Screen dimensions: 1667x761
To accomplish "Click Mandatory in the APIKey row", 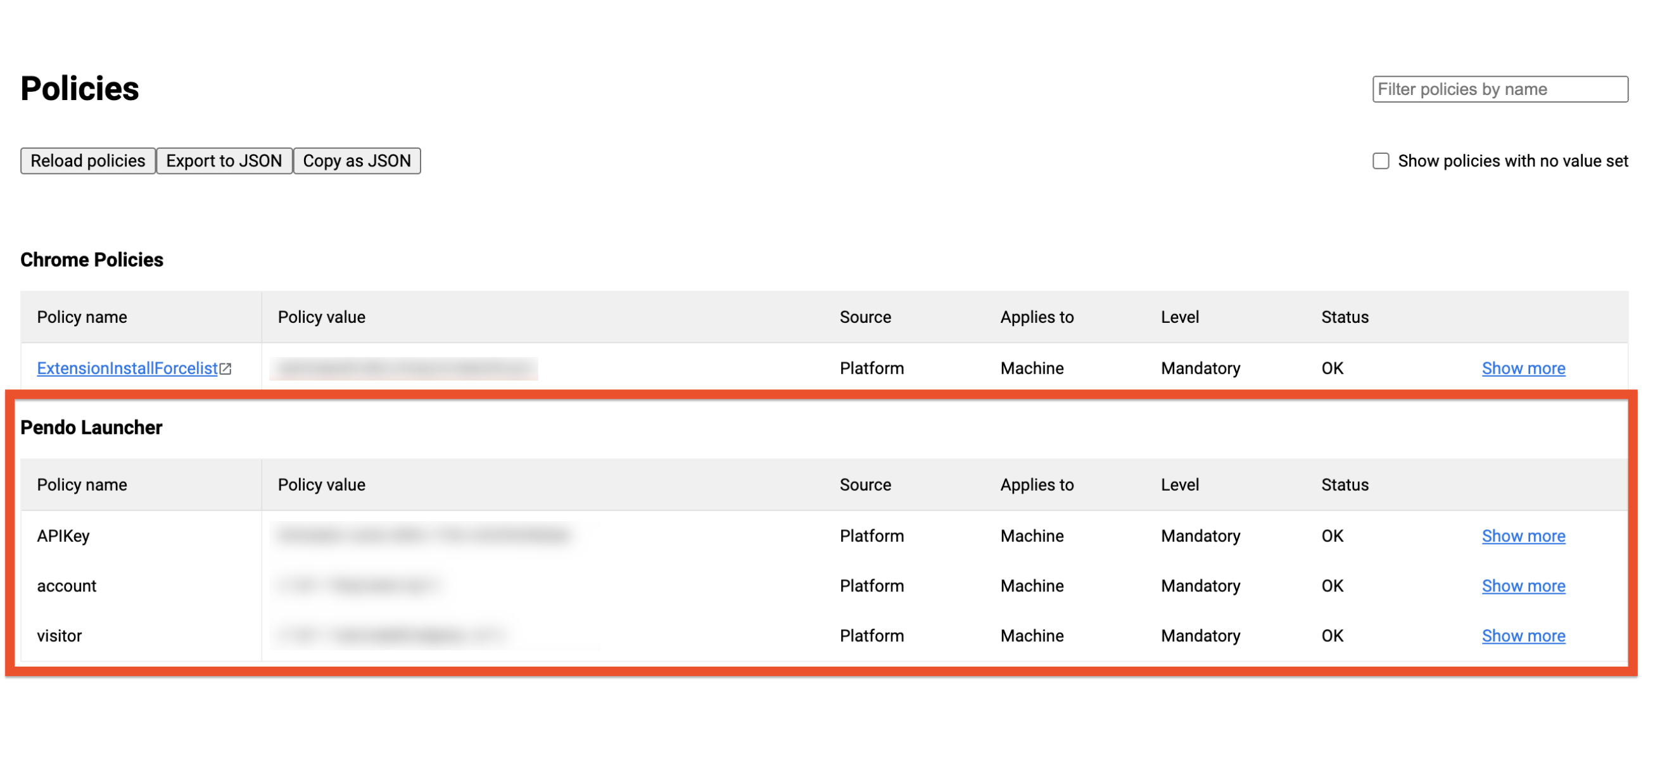I will click(x=1200, y=535).
